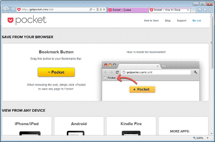Screen dimensions: 215x142
Task: Click the vertical scrollbar thumb
Action: point(212,43)
